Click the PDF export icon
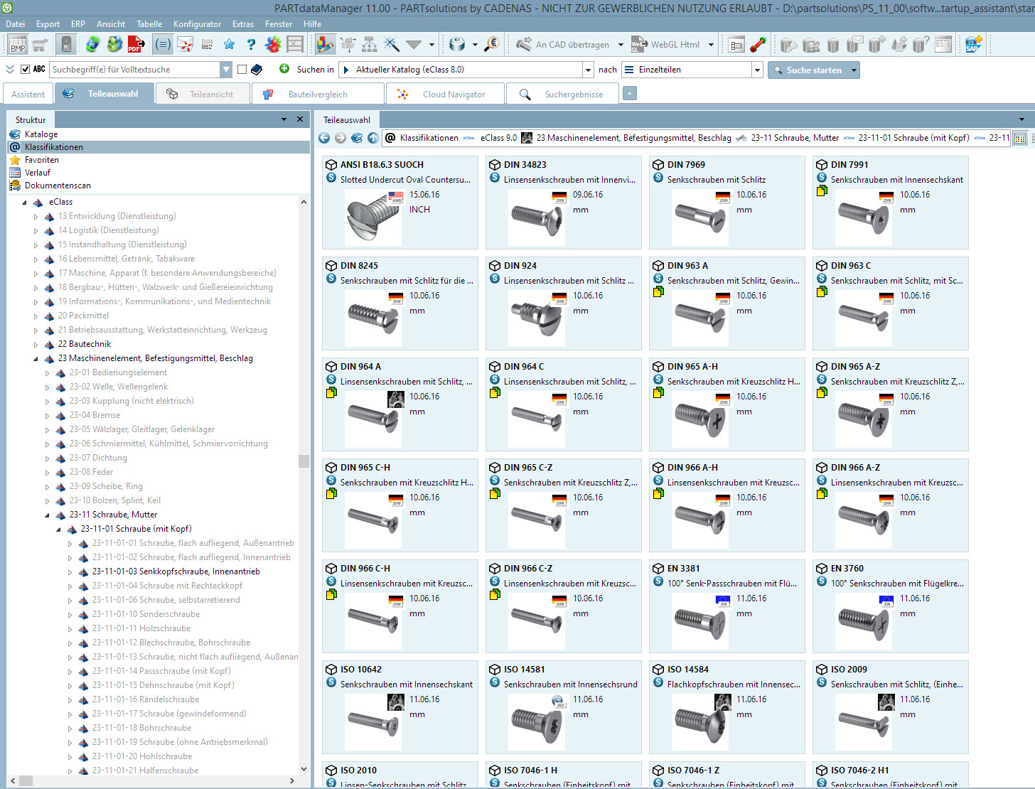The width and height of the screenshot is (1035, 789). 136,45
